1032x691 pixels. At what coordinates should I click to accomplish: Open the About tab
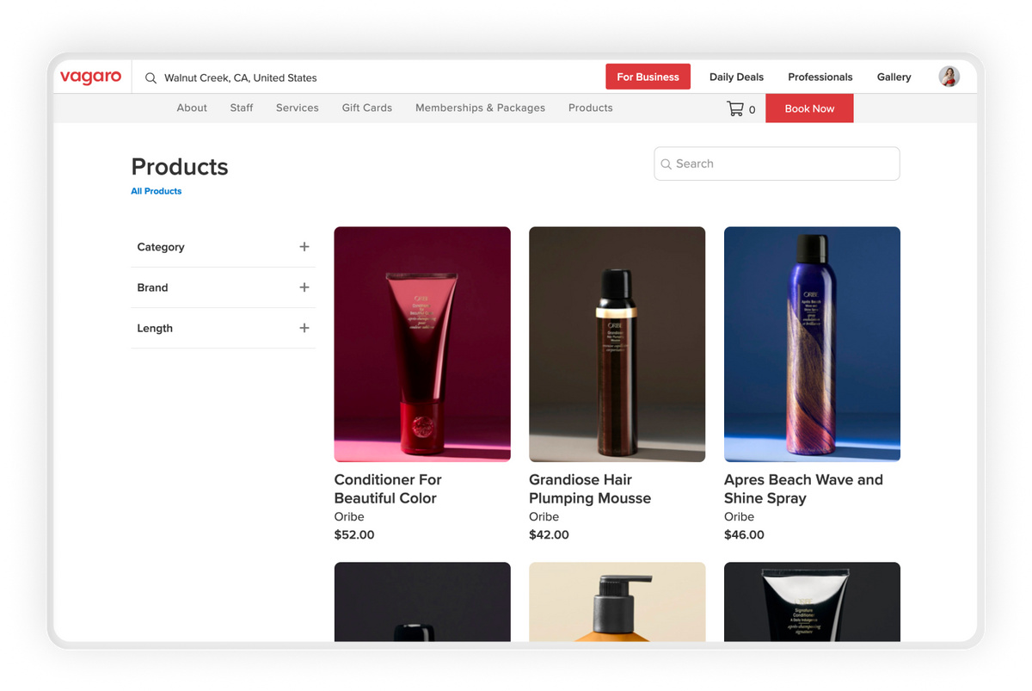(192, 108)
